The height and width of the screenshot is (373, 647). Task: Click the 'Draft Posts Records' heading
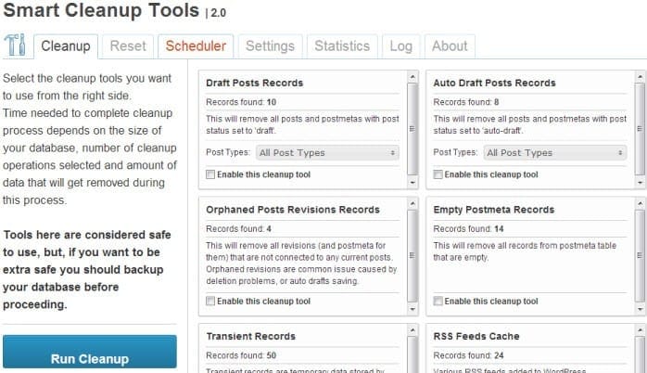click(x=255, y=83)
